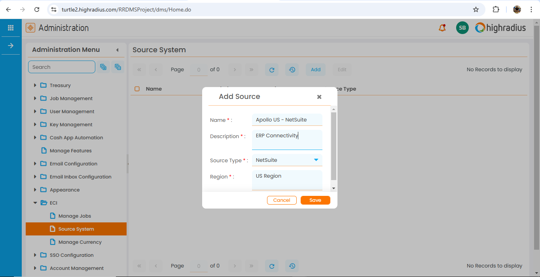Click the bottom history reset icon

coord(292,266)
